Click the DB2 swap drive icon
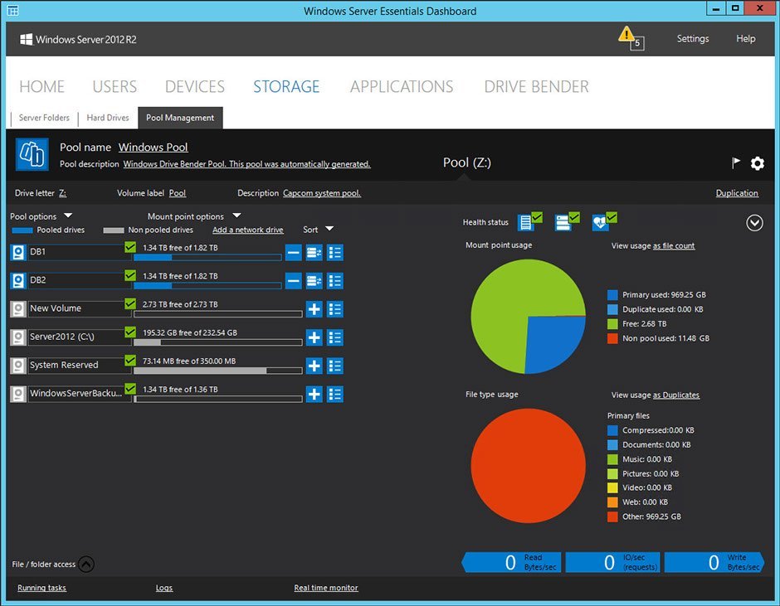The width and height of the screenshot is (780, 606). pos(314,281)
